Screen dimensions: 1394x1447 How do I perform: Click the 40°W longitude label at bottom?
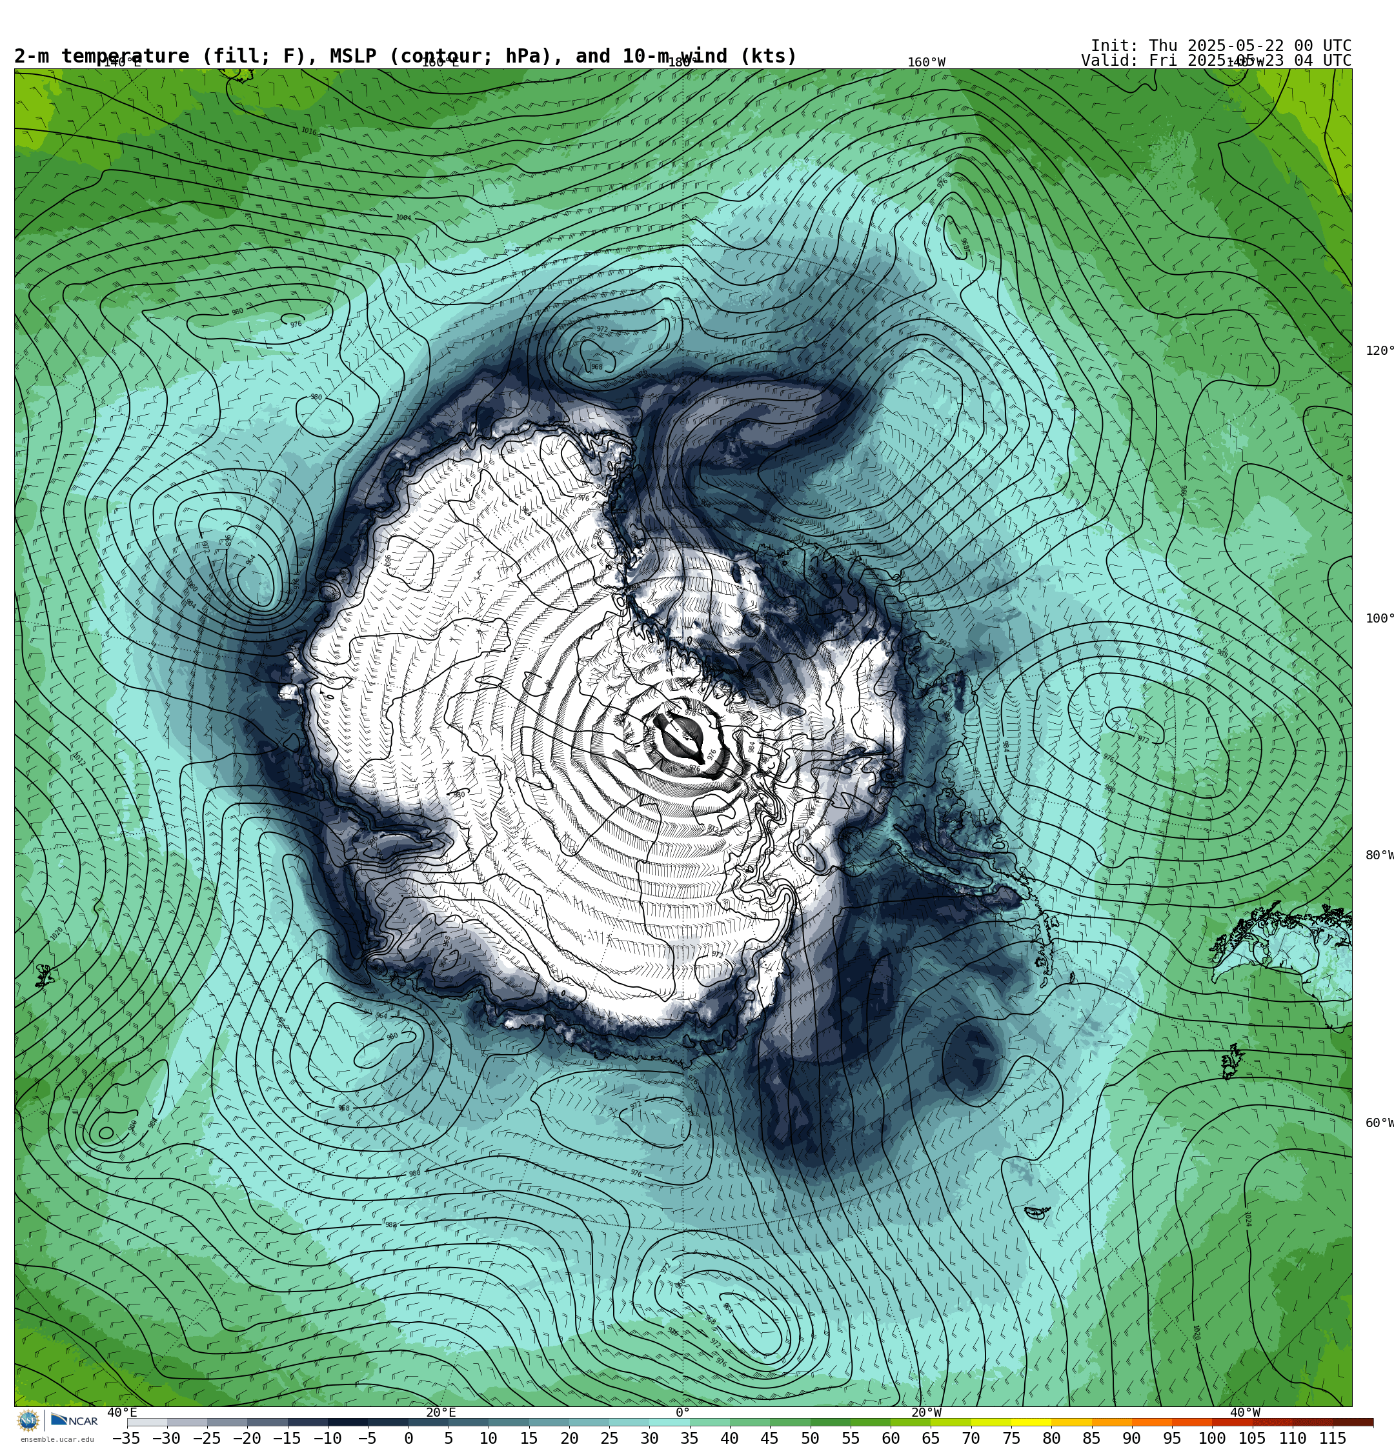pos(1246,1412)
